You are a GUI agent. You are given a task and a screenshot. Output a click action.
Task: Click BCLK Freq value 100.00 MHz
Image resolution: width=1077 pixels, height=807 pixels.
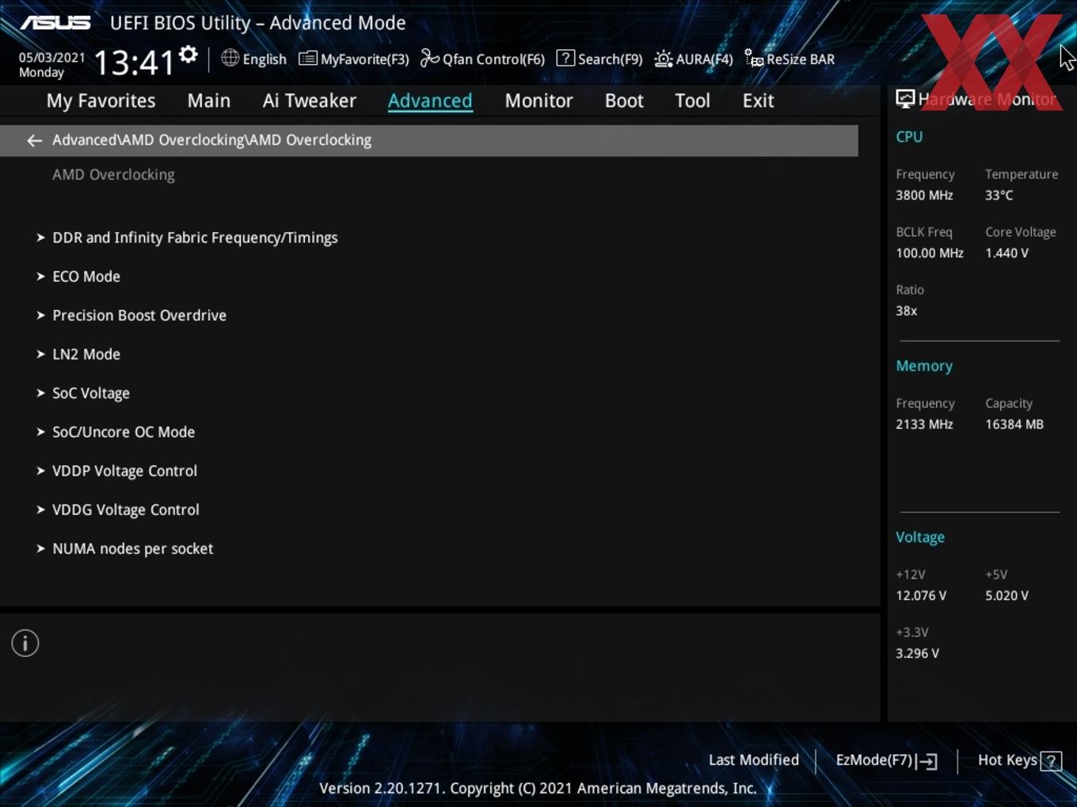pyautogui.click(x=930, y=253)
